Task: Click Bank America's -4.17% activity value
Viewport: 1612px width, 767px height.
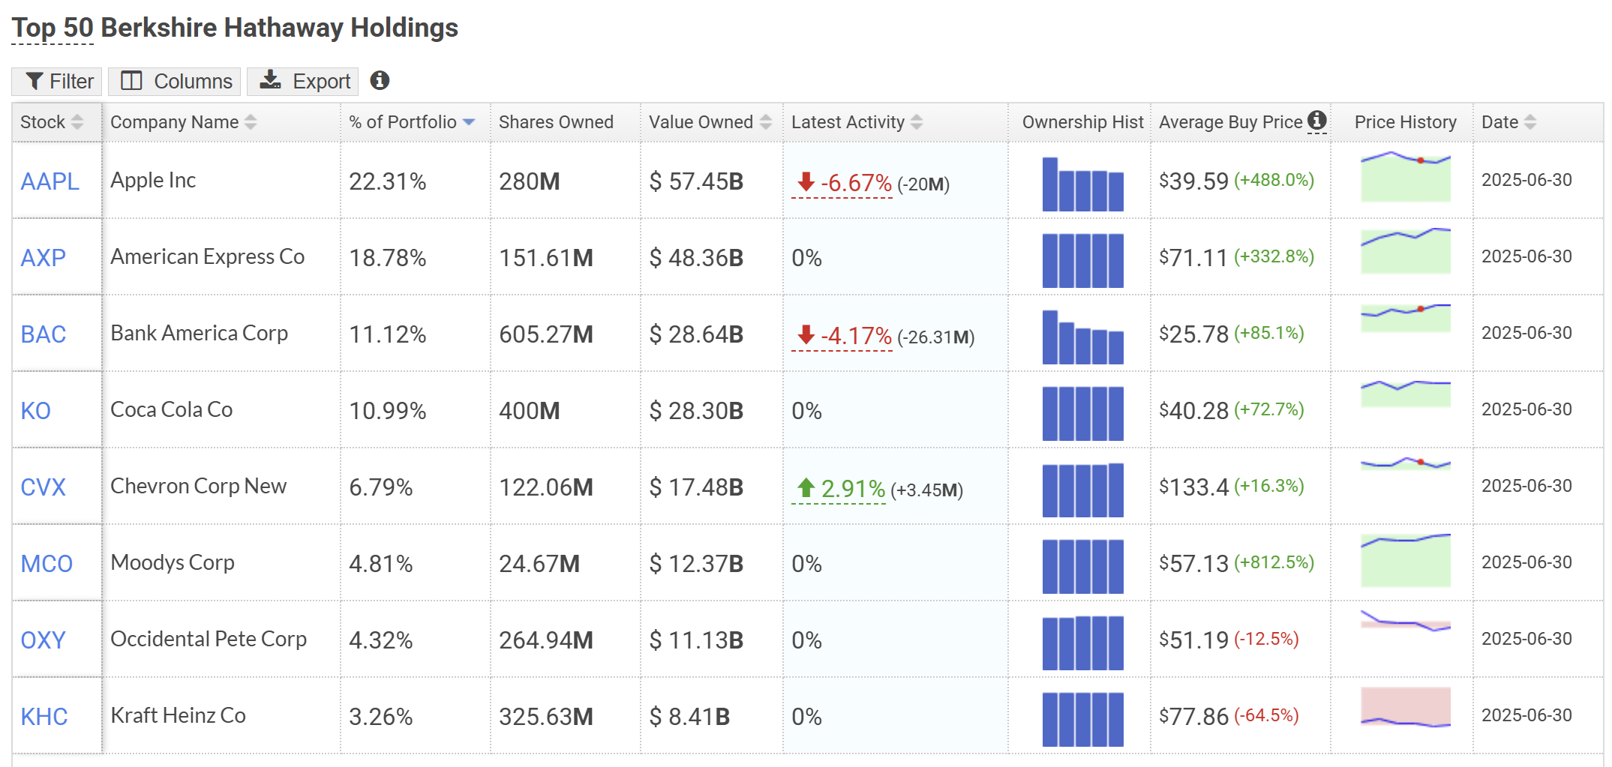Action: click(x=856, y=336)
